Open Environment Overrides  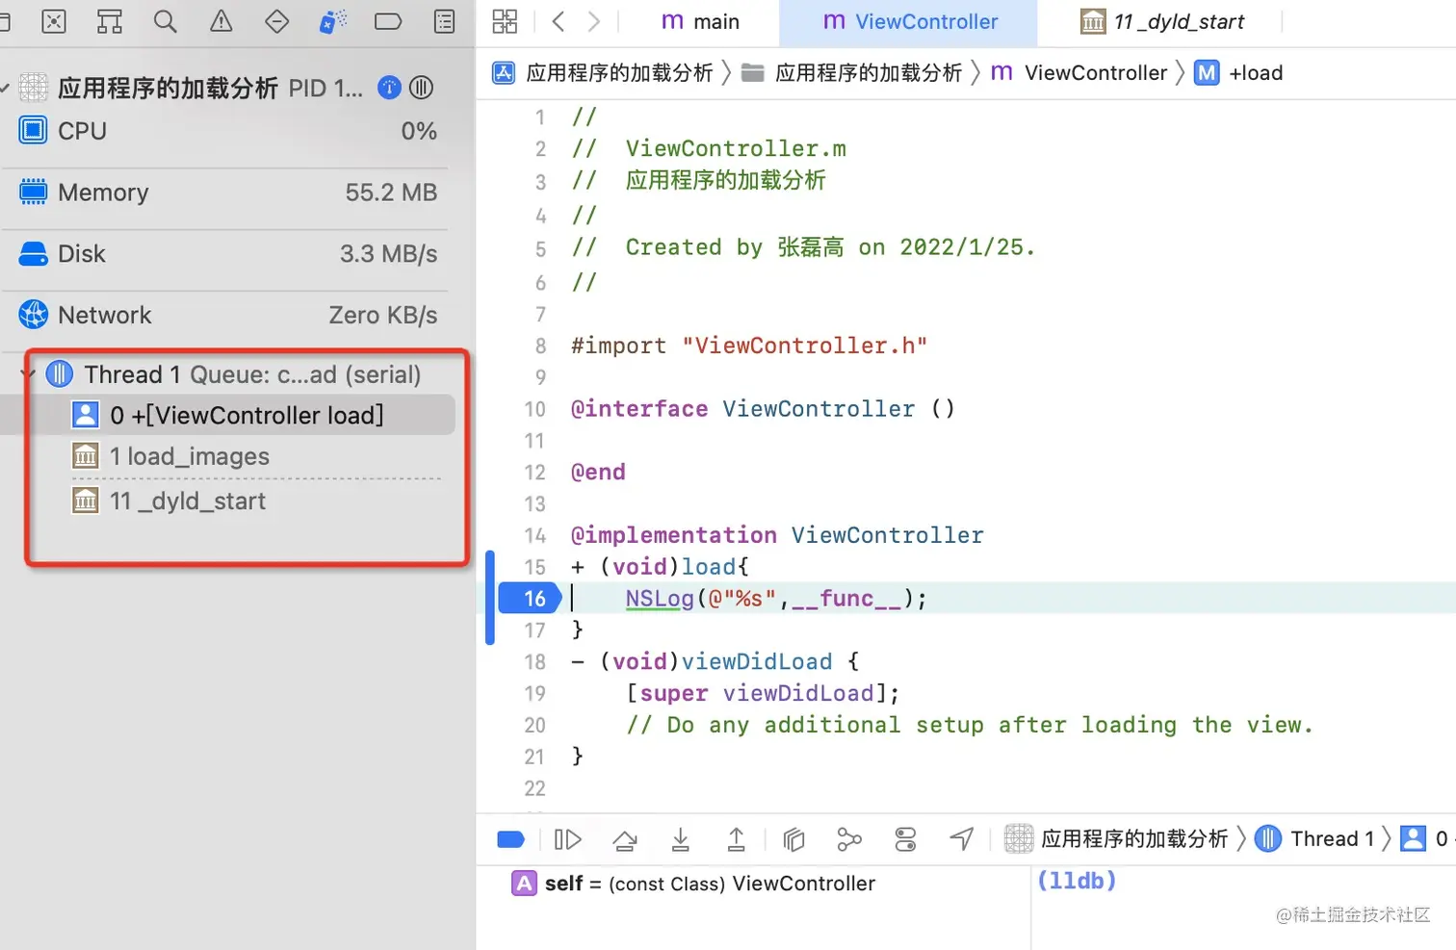click(x=905, y=839)
